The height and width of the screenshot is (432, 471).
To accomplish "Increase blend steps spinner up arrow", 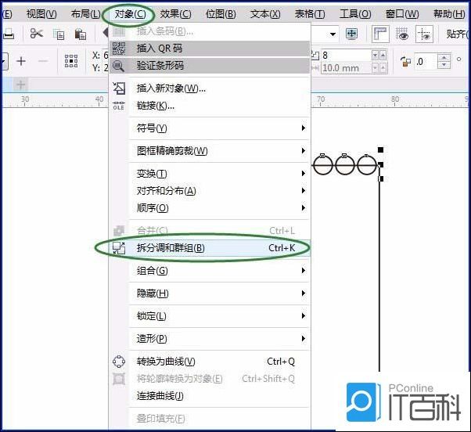I will 383,56.
